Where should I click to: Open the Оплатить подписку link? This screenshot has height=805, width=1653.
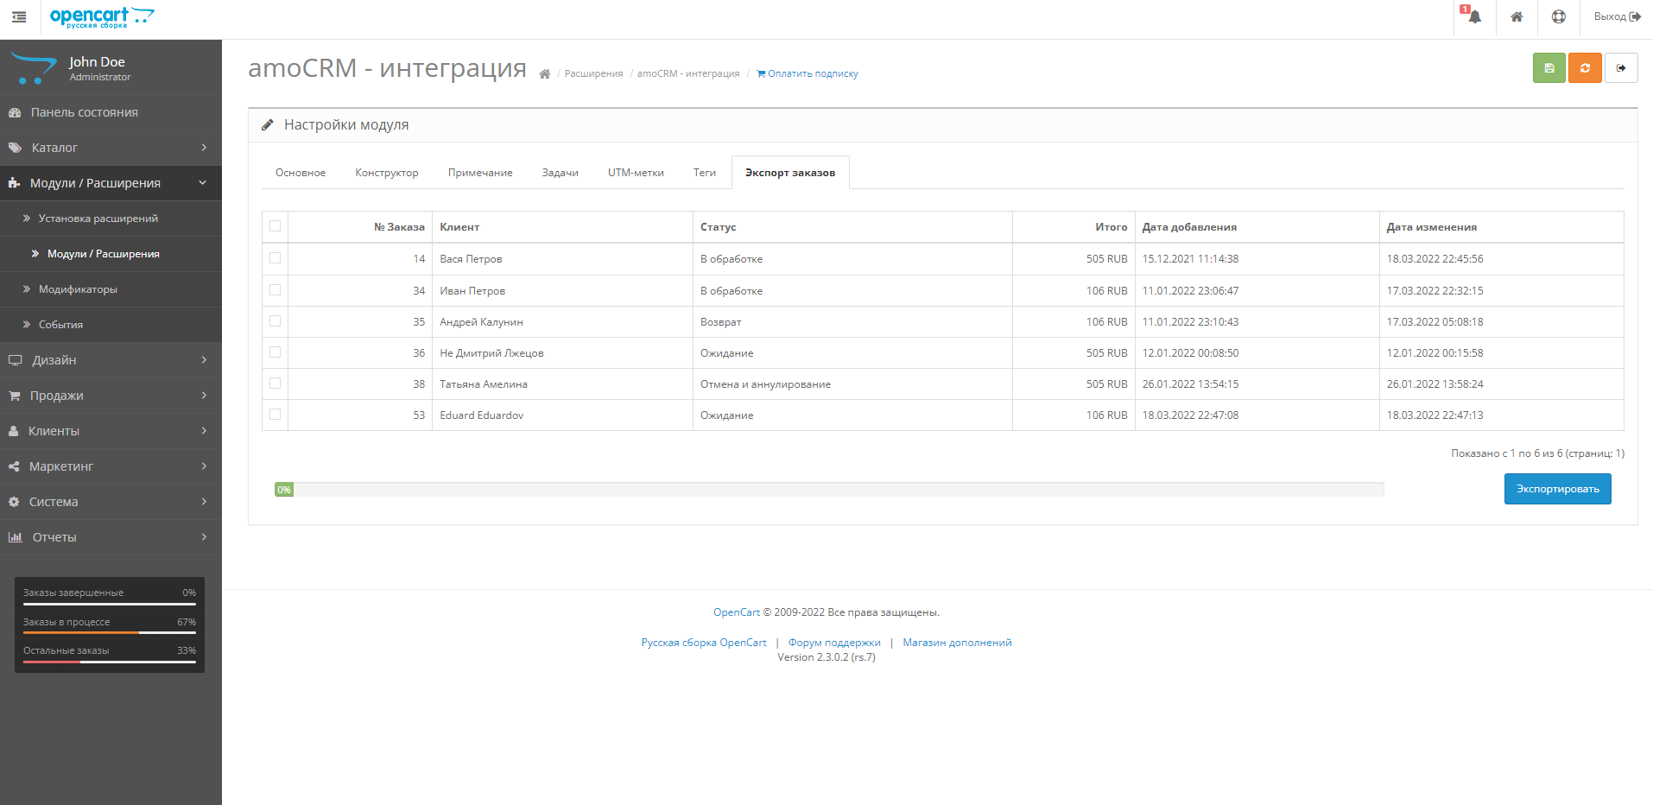click(x=807, y=73)
